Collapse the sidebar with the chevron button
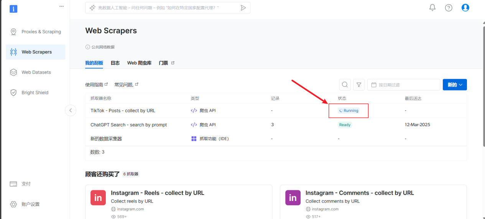This screenshot has width=485, height=219. click(71, 110)
